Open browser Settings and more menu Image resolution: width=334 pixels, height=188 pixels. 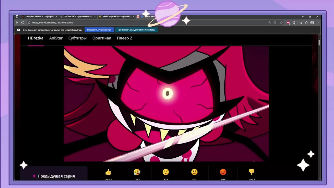pos(318,23)
